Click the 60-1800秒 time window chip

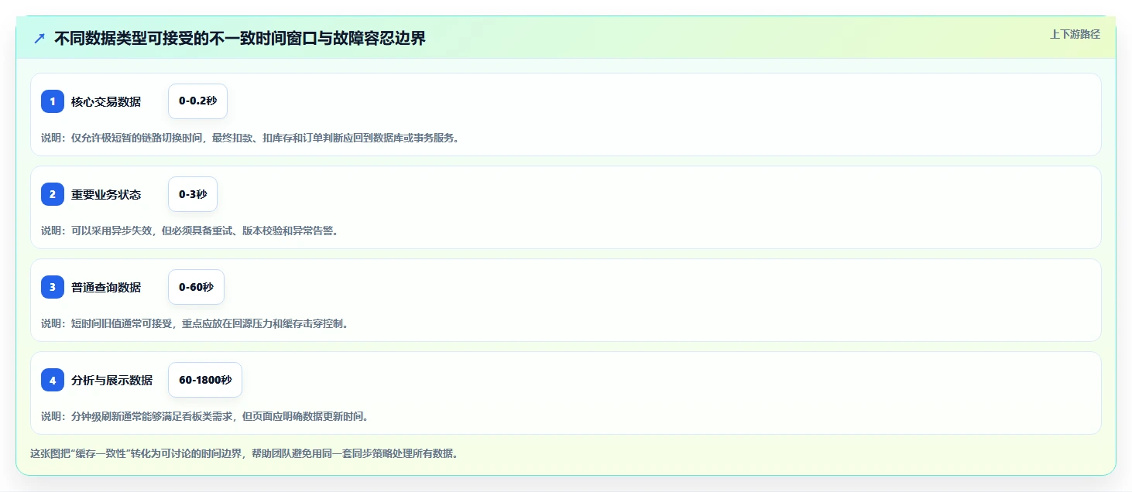click(205, 380)
